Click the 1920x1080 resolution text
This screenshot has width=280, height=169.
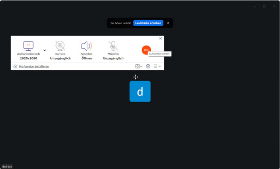28,58
